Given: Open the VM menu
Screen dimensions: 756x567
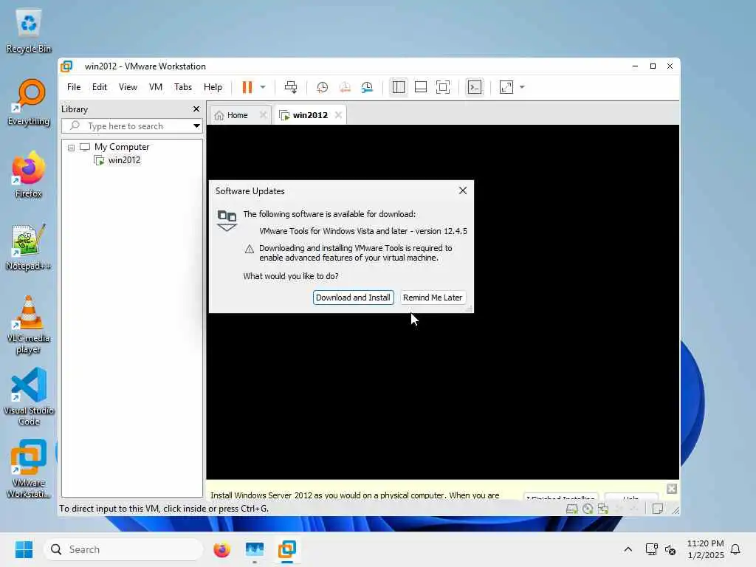Looking at the screenshot, I should (156, 87).
